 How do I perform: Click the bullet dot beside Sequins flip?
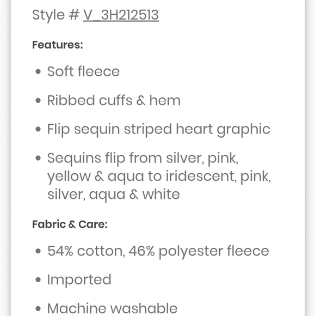38,158
